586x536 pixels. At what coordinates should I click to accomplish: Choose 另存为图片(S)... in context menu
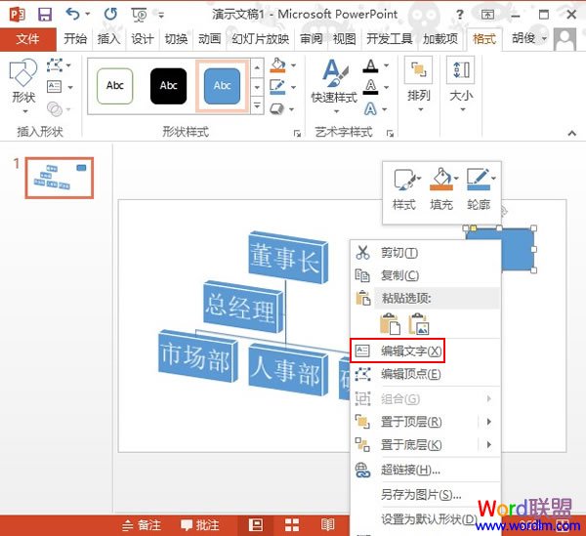425,495
